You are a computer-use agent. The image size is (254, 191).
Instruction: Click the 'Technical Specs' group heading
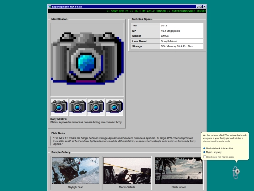coord(142,19)
